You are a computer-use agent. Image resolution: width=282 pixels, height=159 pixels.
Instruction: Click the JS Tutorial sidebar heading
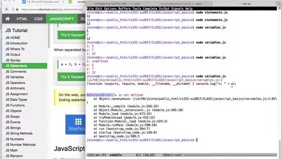[x=16, y=30]
